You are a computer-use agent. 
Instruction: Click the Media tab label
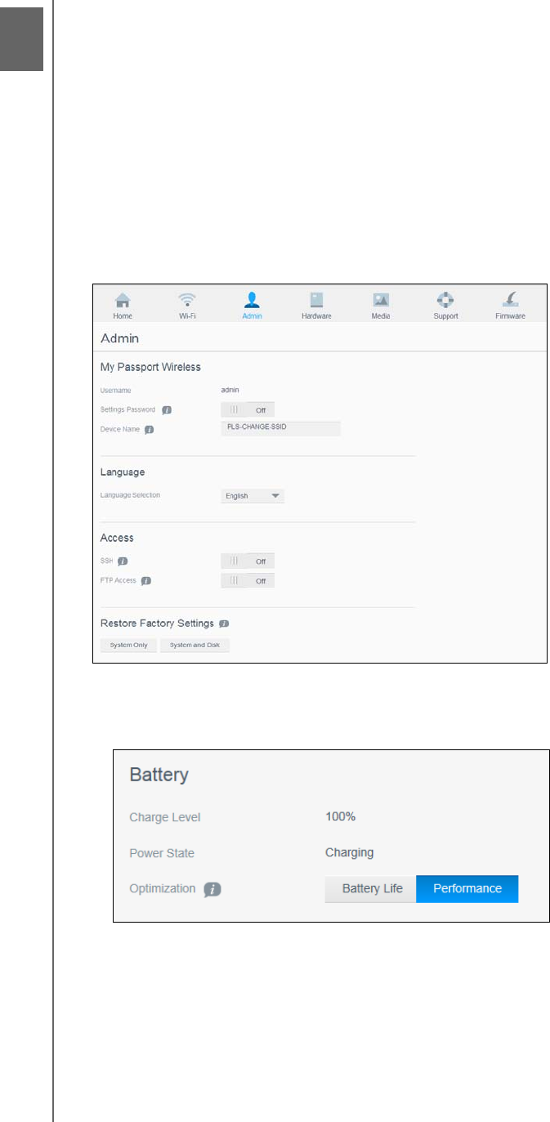381,315
